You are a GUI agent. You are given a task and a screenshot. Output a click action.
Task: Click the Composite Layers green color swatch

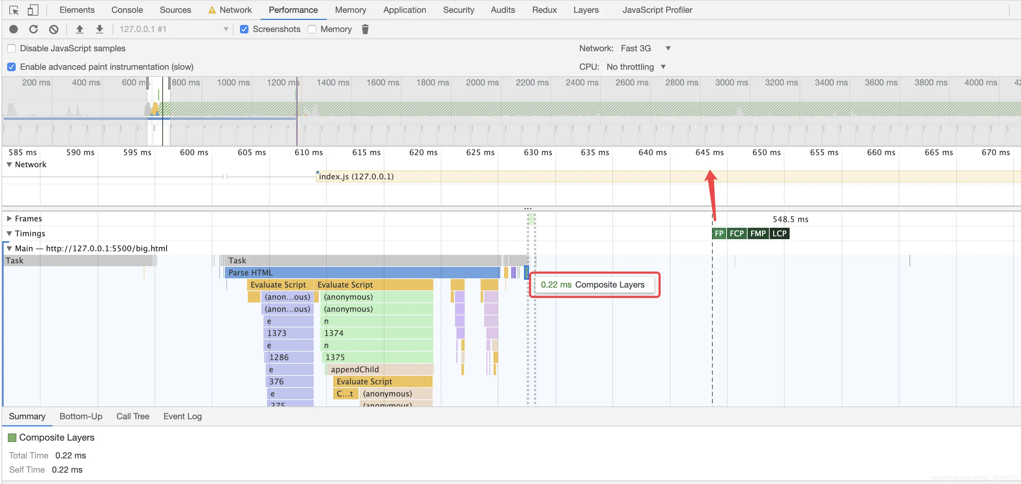[x=12, y=438]
